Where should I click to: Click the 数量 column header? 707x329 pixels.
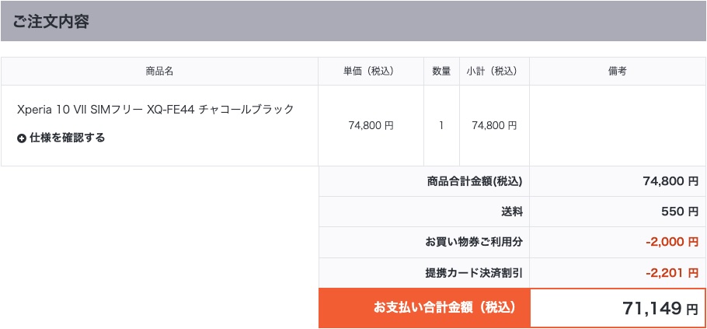tap(441, 71)
